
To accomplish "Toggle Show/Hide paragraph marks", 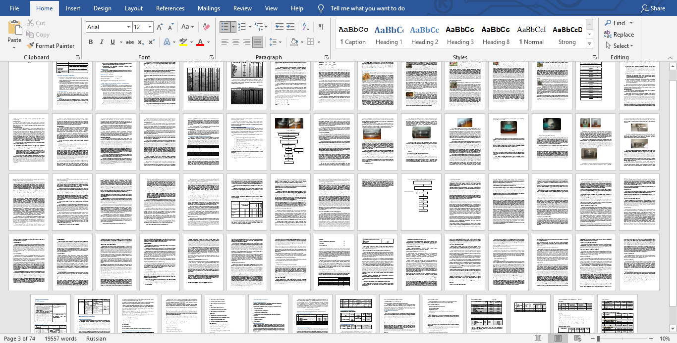I will tap(321, 27).
